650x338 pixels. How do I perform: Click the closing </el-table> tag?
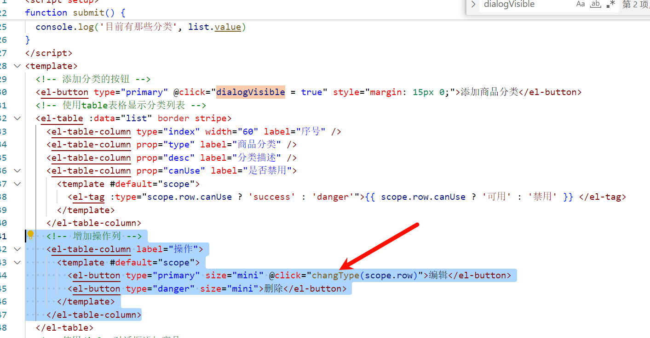pos(64,327)
